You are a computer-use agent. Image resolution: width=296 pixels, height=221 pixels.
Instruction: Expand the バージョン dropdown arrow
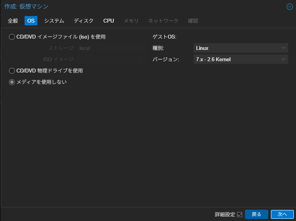click(284, 59)
